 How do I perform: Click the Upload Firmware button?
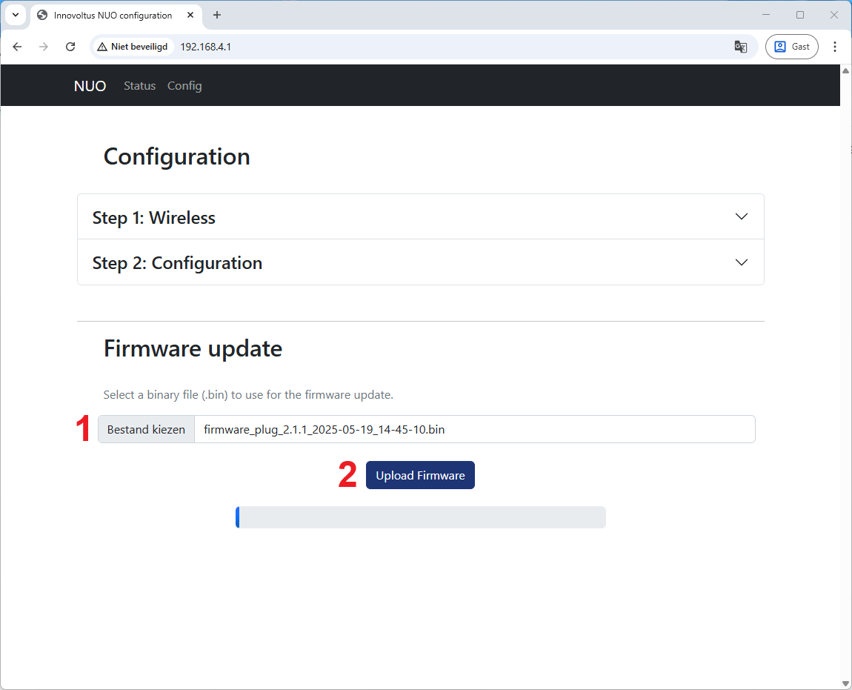point(420,476)
